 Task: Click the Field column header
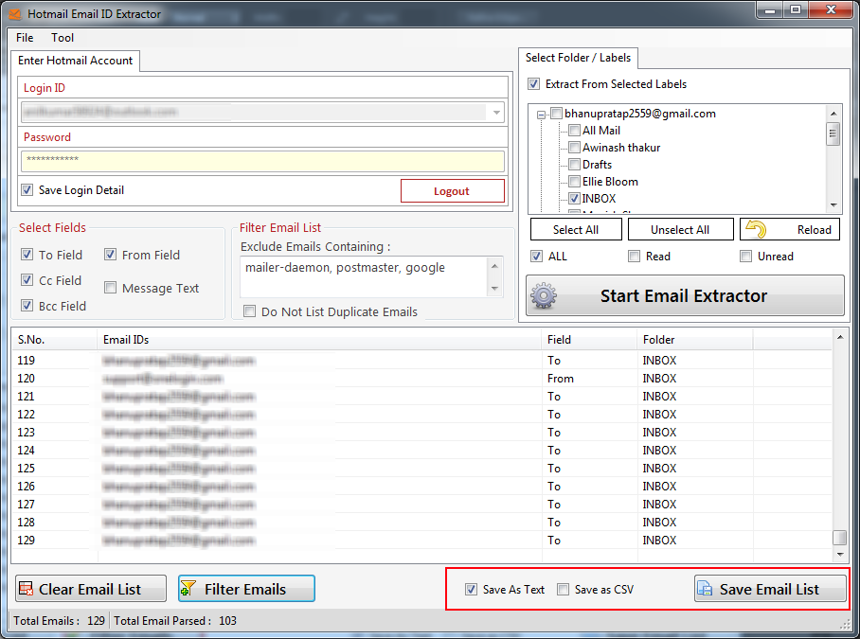coord(589,340)
